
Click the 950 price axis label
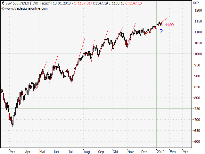tap(197, 65)
